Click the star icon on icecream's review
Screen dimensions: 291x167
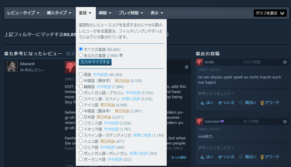tap(285, 122)
